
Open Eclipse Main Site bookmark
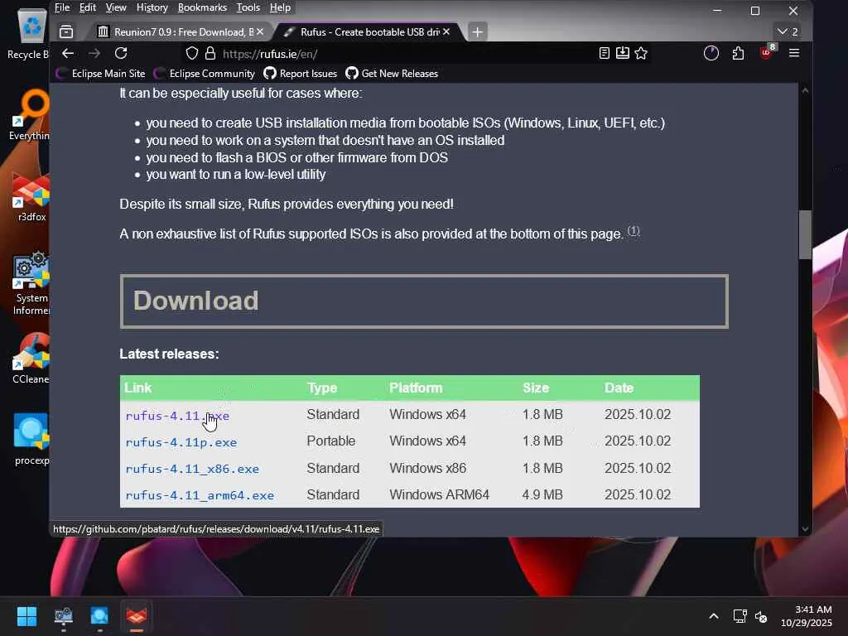coord(100,74)
